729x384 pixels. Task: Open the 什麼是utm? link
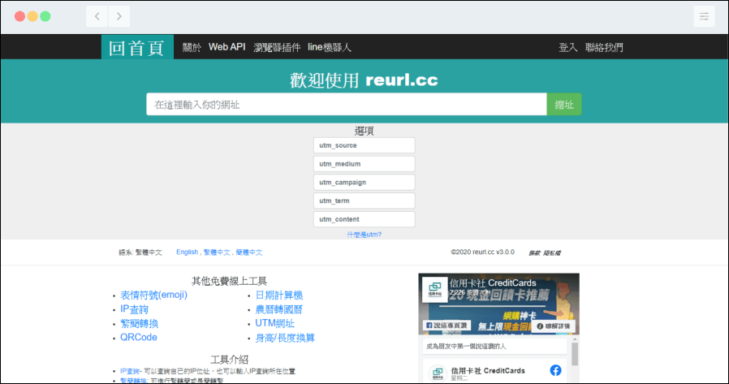coord(364,235)
